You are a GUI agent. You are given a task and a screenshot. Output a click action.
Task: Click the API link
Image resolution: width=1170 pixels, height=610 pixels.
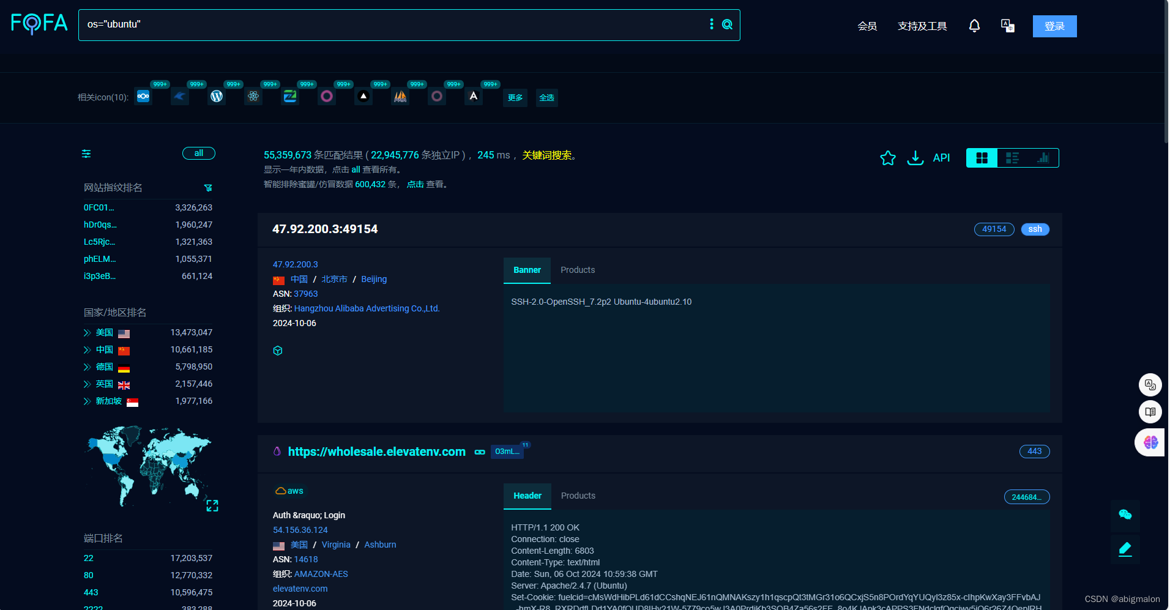click(941, 158)
